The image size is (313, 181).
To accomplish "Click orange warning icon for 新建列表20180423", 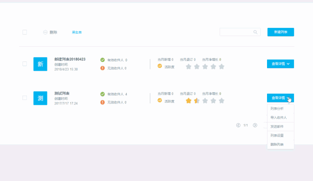I will (x=102, y=68).
